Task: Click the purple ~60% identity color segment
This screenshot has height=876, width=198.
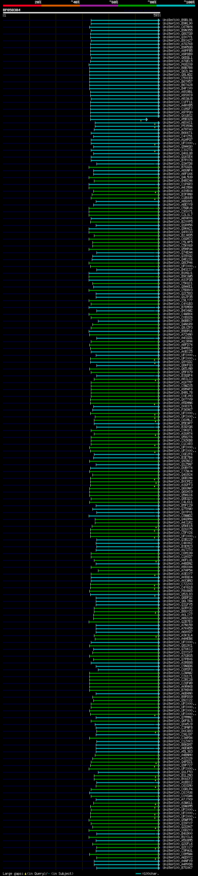Action: coord(99,6)
